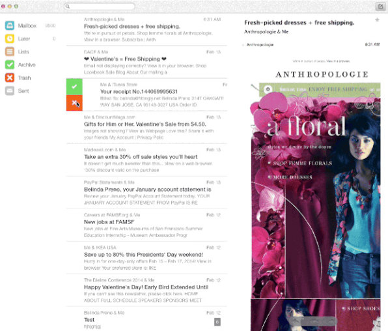Image resolution: width=388 pixels, height=331 pixels.
Task: Click the Anthropologie & Me participants line in the reading pane
Action: 266,32
